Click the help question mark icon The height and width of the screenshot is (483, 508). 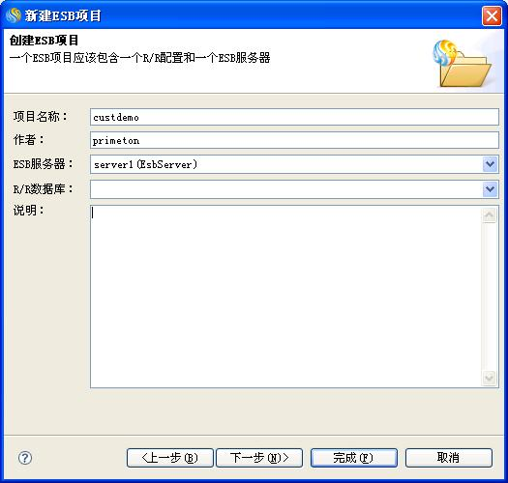[x=25, y=458]
